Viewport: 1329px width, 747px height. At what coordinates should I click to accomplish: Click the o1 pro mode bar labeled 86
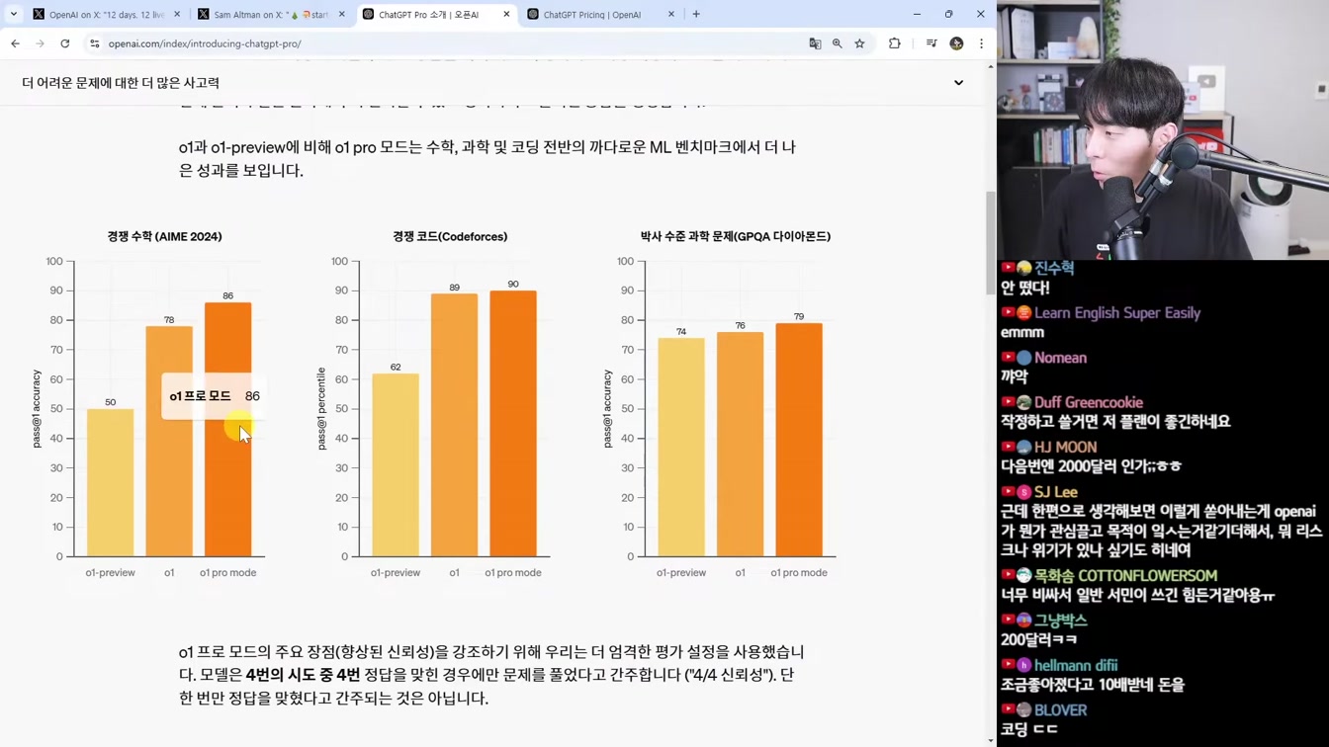point(228,430)
